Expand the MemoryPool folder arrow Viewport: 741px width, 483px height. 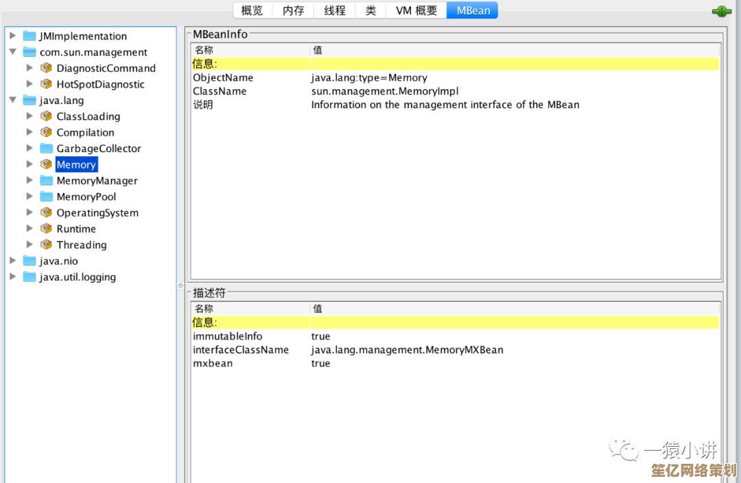pos(30,197)
